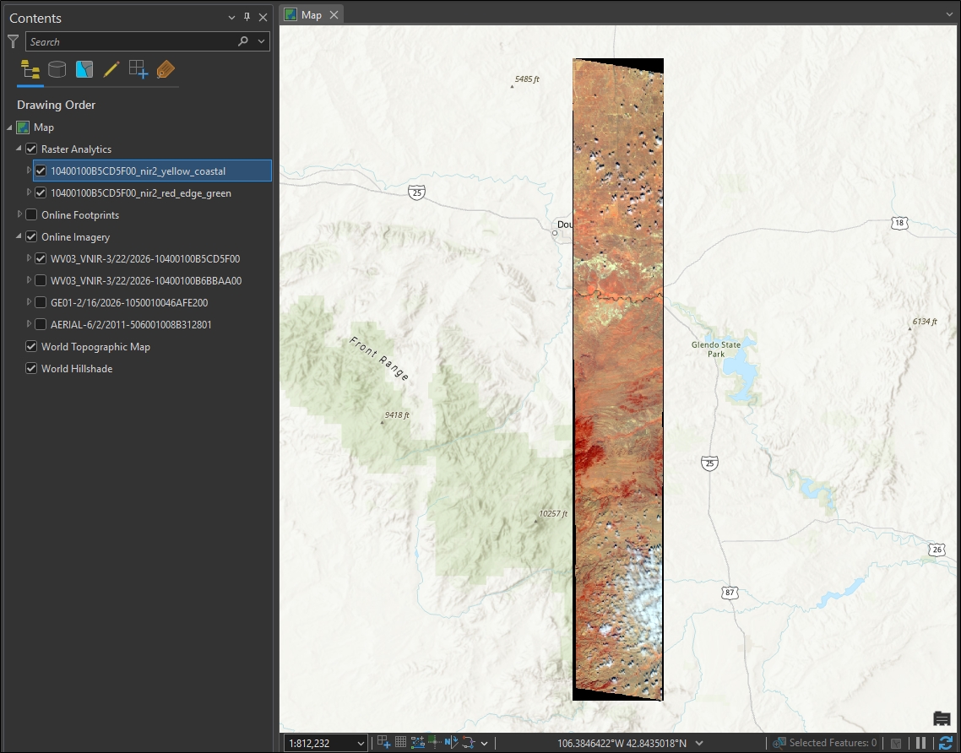Uncheck the Raster Analytics group layer
Viewport: 961px width, 753px height.
pyautogui.click(x=31, y=149)
